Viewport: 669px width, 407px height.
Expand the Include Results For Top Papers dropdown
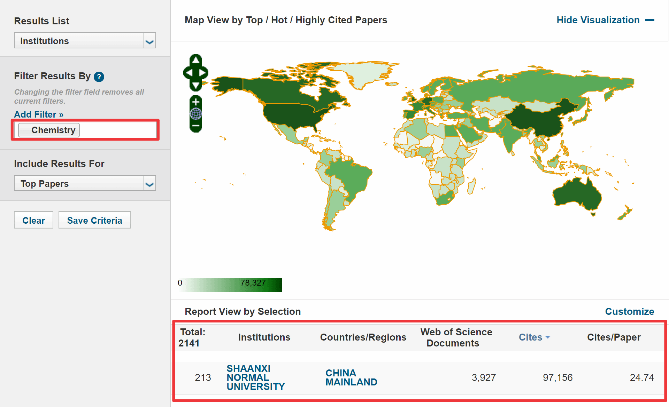tap(85, 183)
